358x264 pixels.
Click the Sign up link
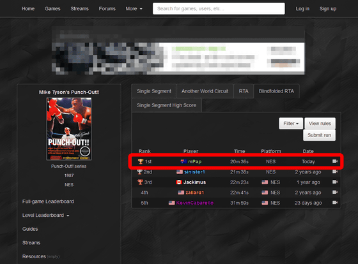pos(328,9)
